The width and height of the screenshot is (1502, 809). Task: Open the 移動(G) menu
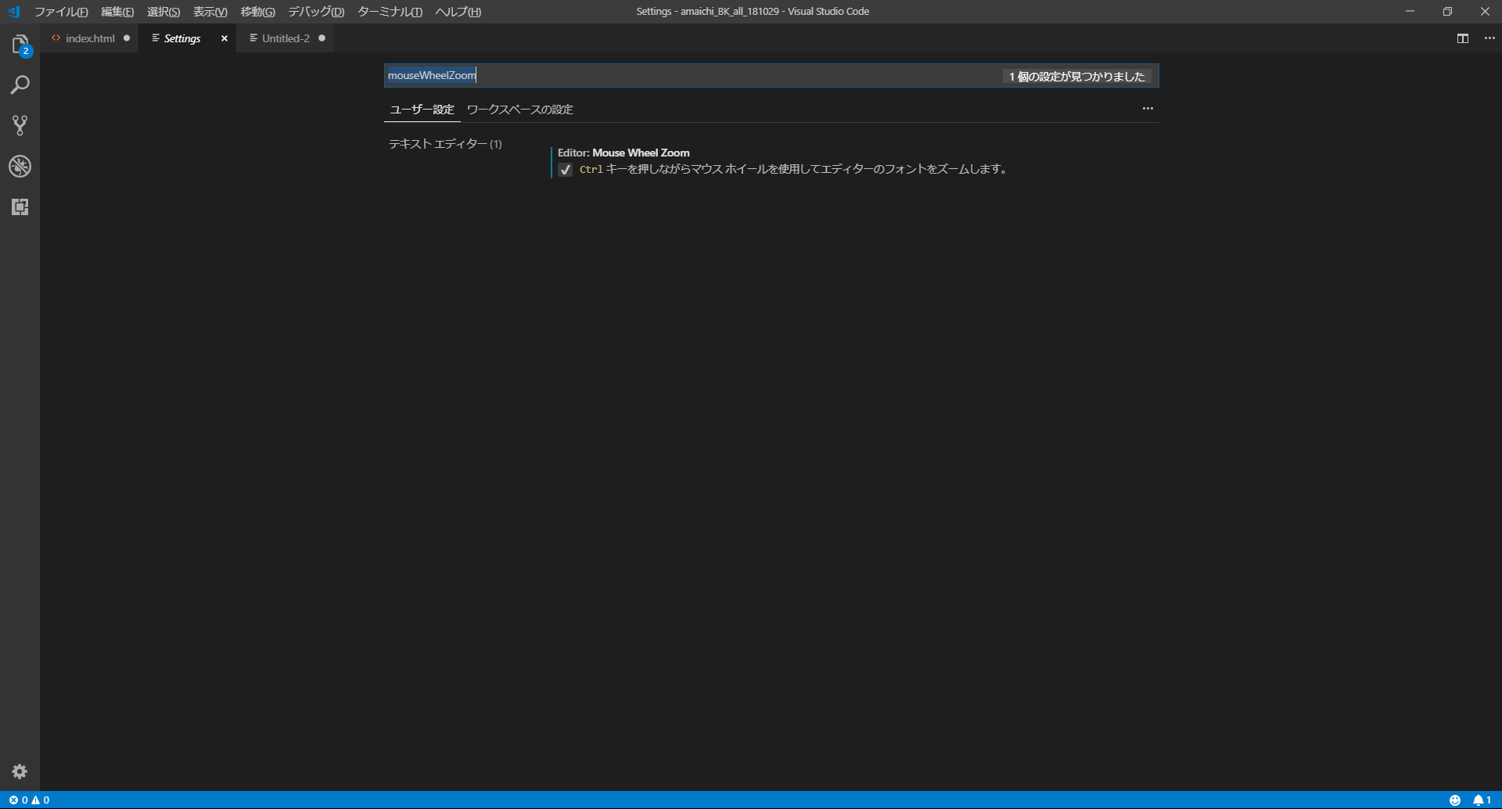257,12
